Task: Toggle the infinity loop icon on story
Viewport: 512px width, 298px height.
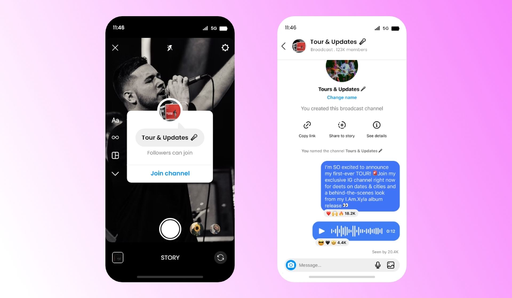Action: [x=115, y=138]
